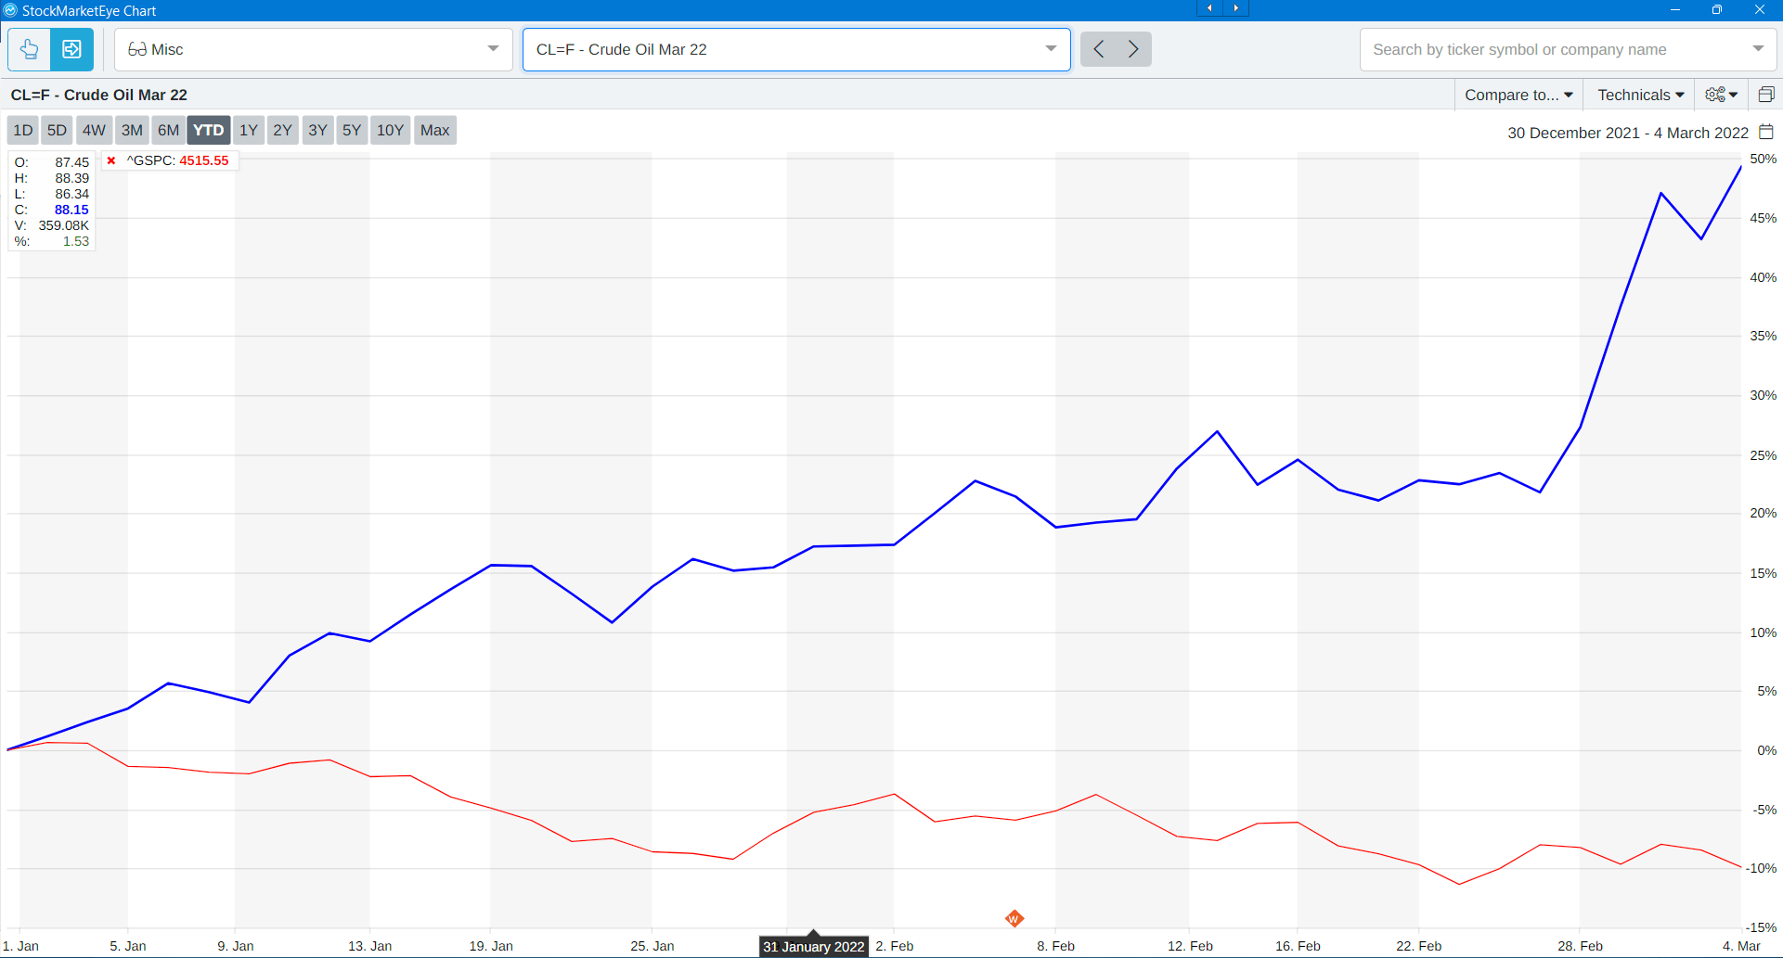Switch to the 6M time range
1783x958 pixels.
click(x=168, y=130)
